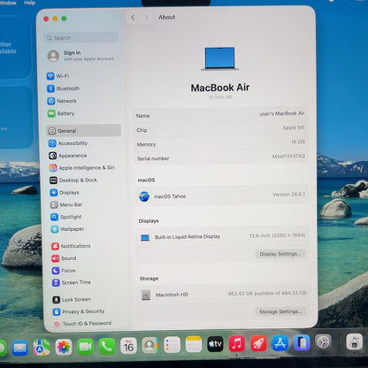Open Notifications settings
The height and width of the screenshot is (368, 368).
(71, 246)
